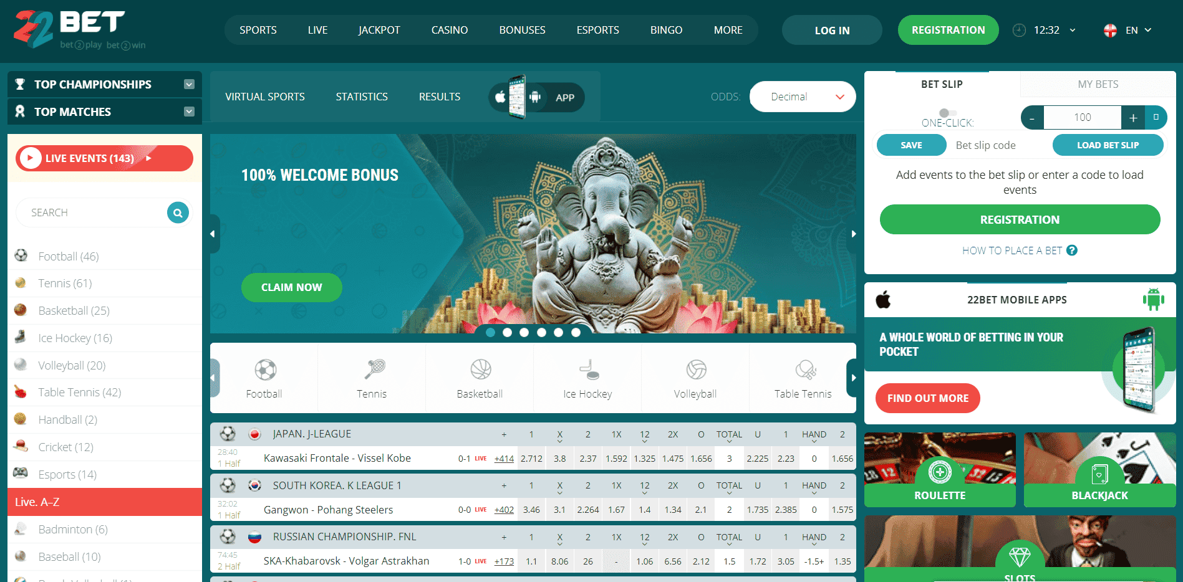
Task: Click the LOG IN button
Action: coord(832,30)
